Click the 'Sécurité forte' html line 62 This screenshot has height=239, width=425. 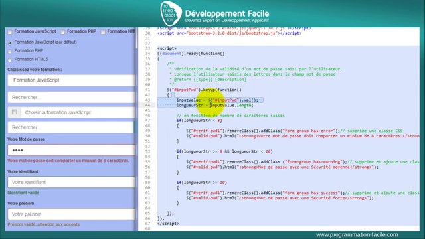click(x=280, y=198)
